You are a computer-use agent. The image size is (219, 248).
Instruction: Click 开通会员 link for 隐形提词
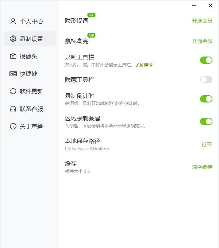[x=202, y=21]
